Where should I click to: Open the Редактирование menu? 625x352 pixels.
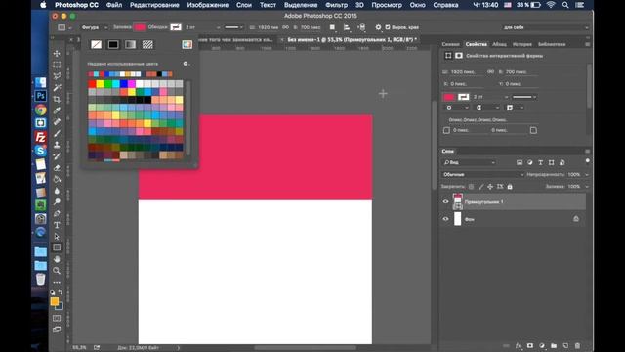tap(154, 5)
